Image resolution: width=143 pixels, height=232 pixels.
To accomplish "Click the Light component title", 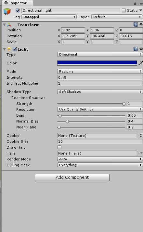I will point(23,49).
